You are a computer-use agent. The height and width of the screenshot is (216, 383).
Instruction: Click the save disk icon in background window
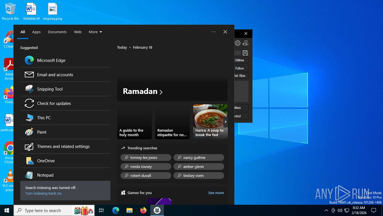pyautogui.click(x=245, y=53)
